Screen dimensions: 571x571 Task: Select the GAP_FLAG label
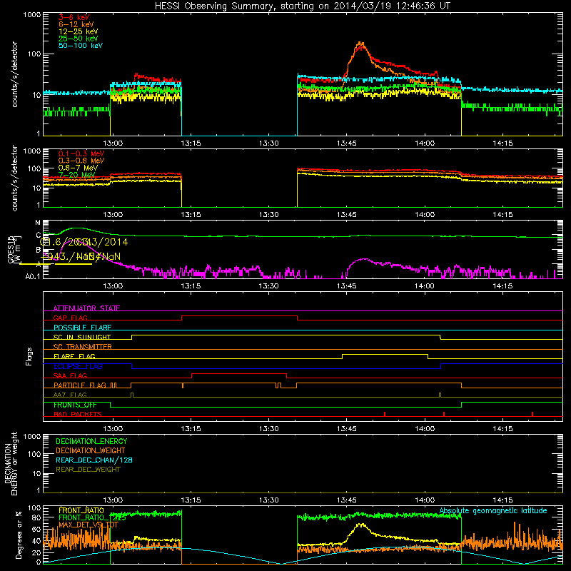tap(70, 318)
